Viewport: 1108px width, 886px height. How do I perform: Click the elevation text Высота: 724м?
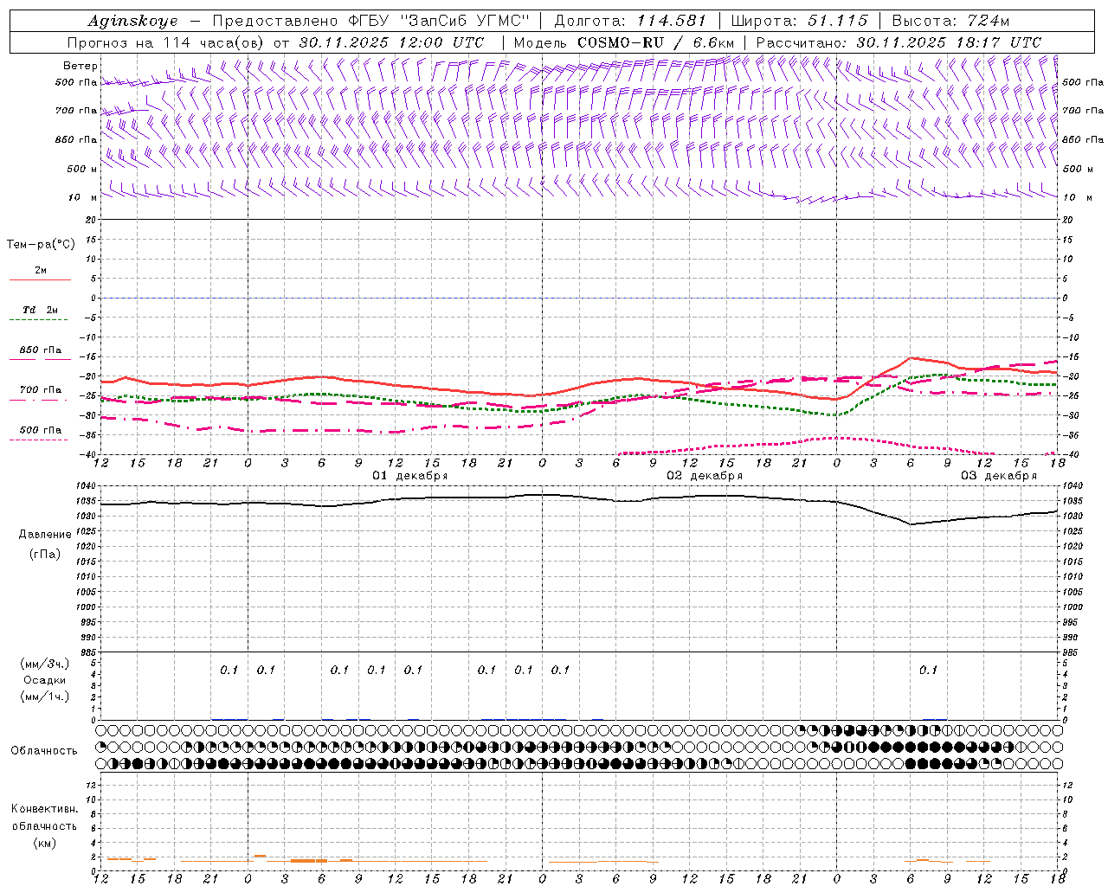pyautogui.click(x=950, y=21)
